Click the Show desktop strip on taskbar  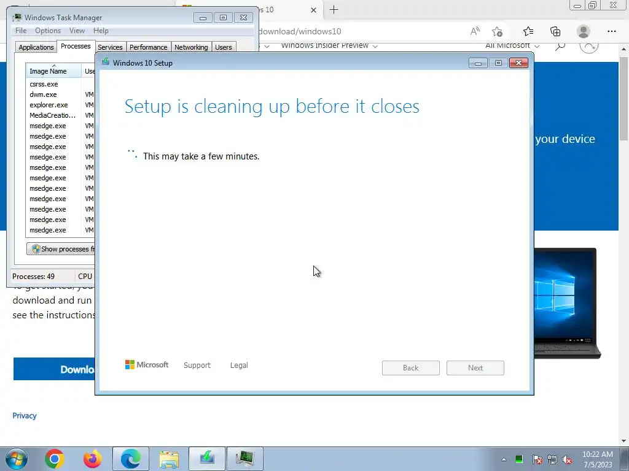(x=625, y=459)
